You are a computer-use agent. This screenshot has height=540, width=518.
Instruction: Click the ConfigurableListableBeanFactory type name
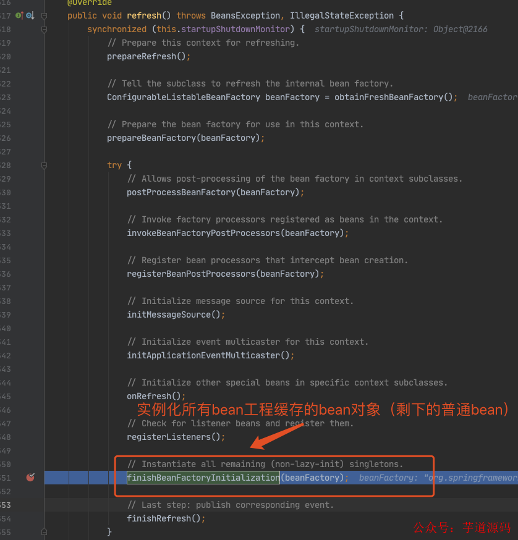click(184, 98)
